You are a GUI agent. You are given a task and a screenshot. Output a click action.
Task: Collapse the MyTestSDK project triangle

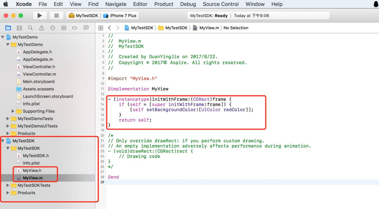pyautogui.click(x=3, y=141)
